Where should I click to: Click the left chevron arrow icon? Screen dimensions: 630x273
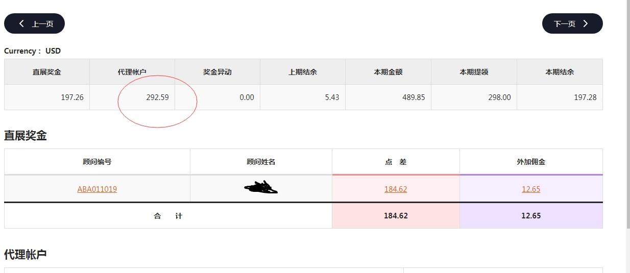[21, 23]
